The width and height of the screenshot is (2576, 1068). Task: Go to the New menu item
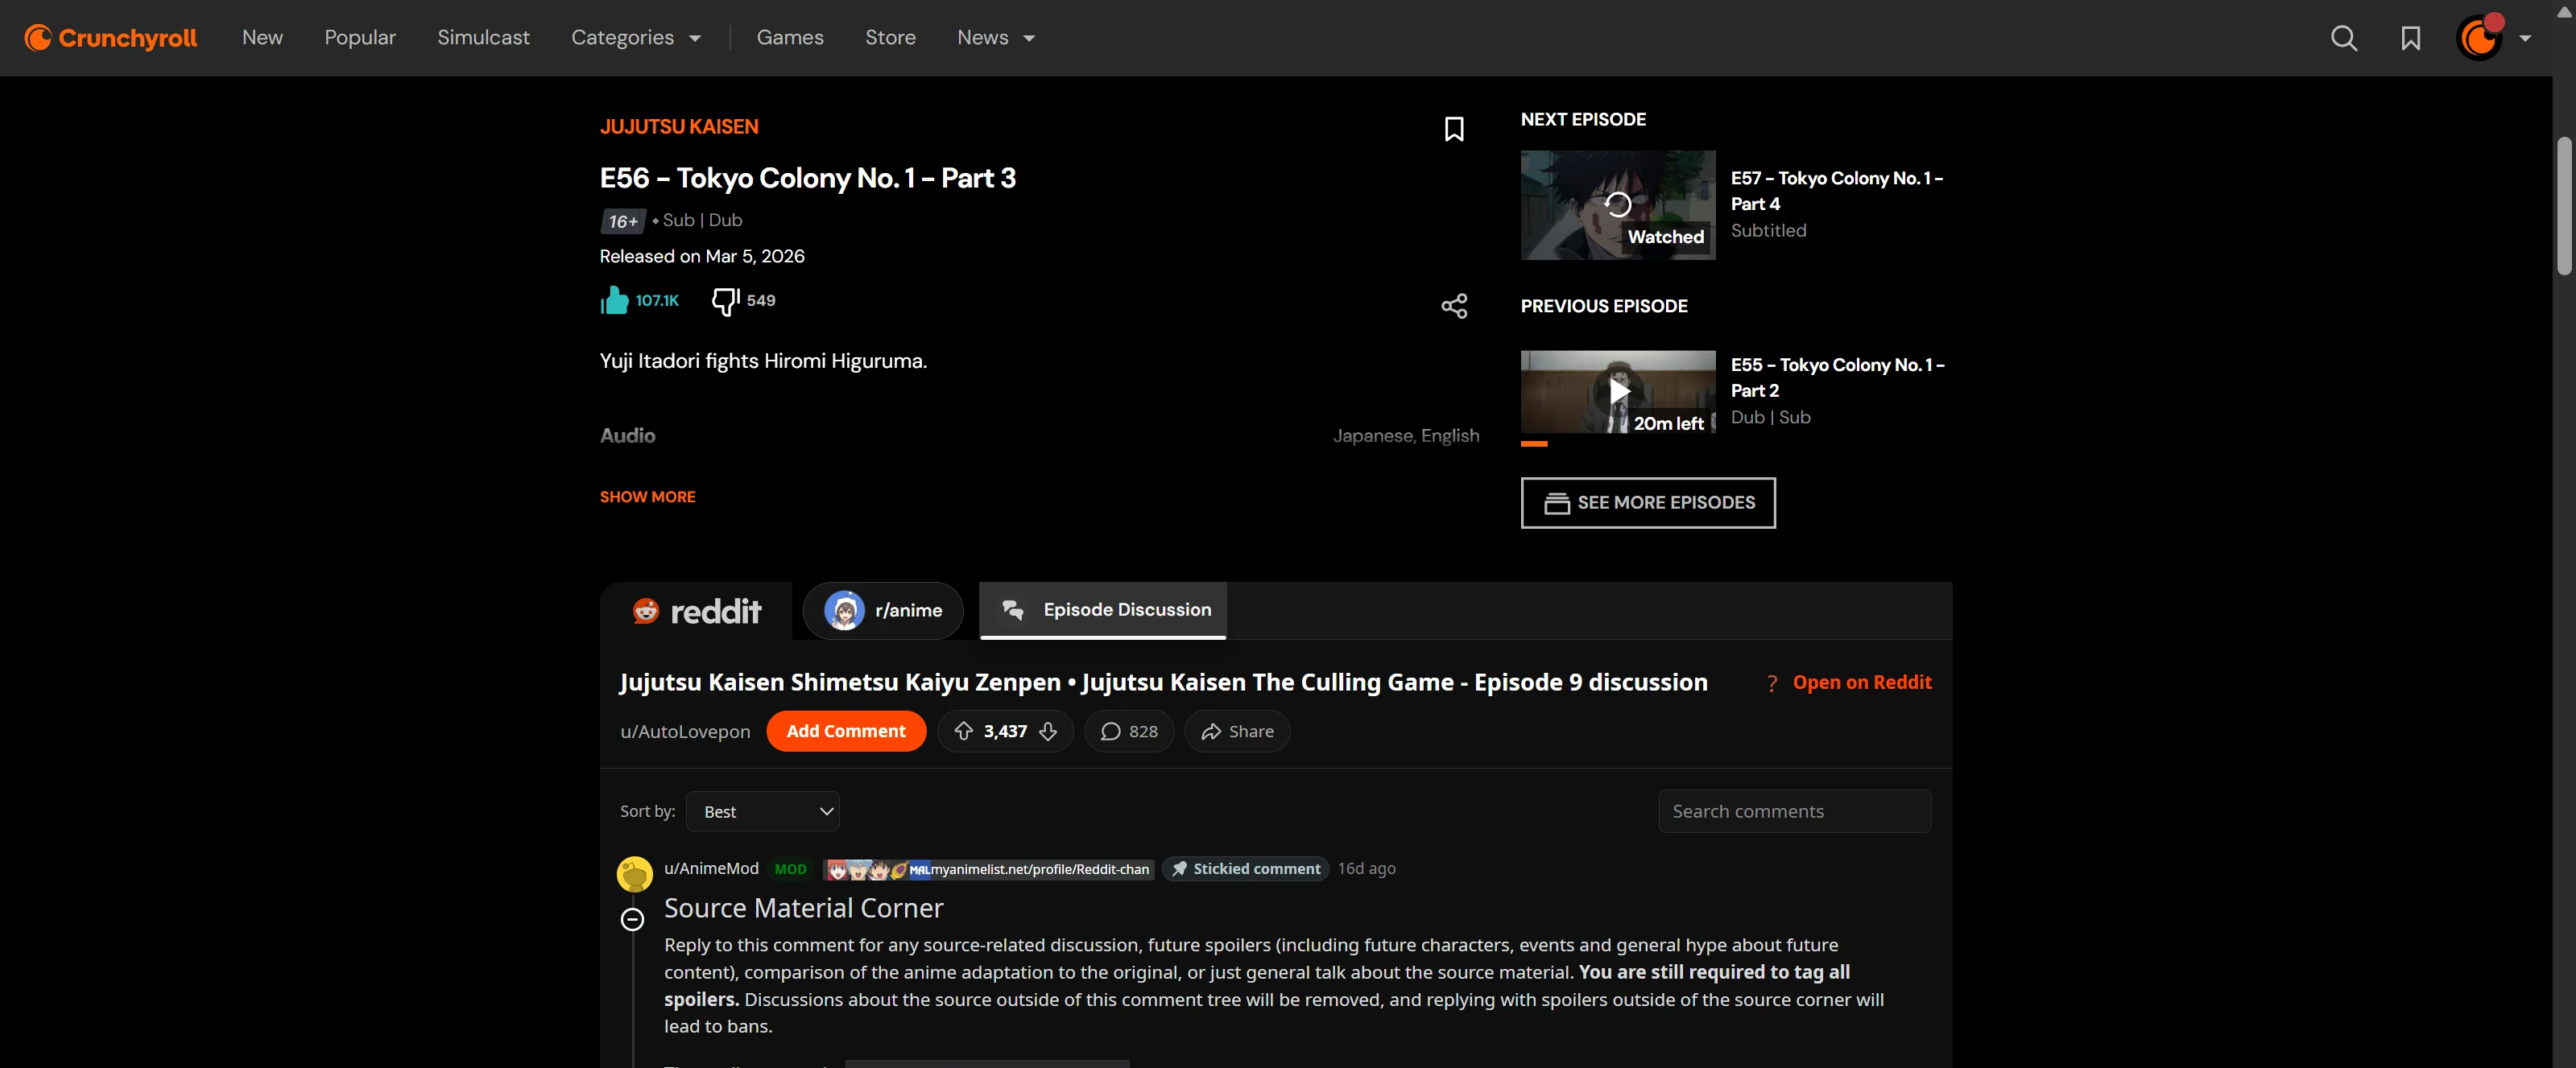click(x=262, y=38)
